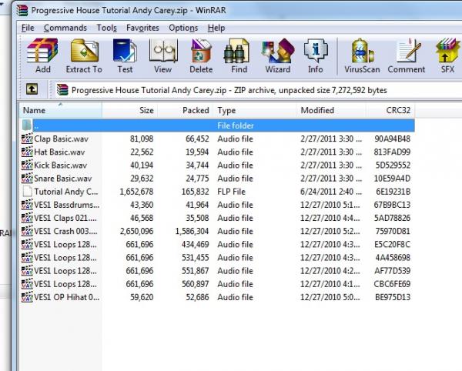Open the View file tool
Image resolution: width=462 pixels, height=371 pixels.
pos(163,55)
